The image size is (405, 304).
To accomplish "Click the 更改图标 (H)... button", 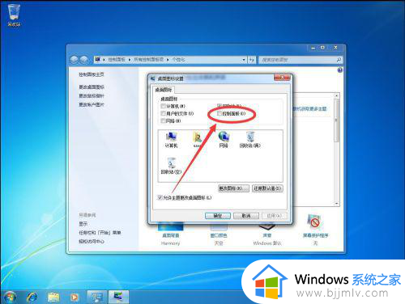I will [233, 188].
